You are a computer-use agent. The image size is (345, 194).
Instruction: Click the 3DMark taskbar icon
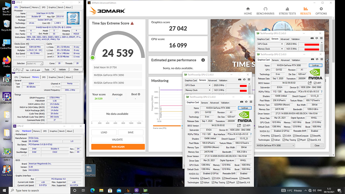point(128,190)
